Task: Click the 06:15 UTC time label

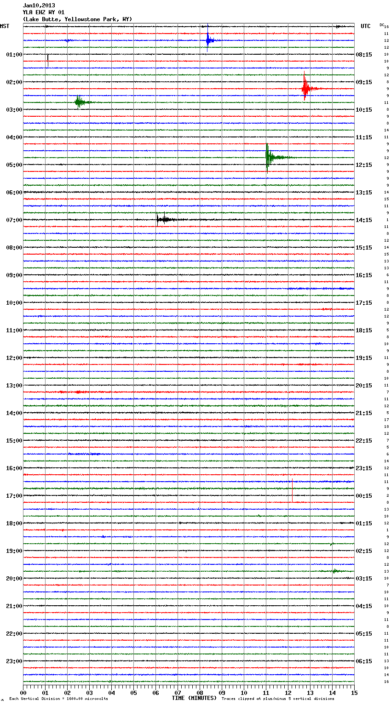Action: pos(364,661)
